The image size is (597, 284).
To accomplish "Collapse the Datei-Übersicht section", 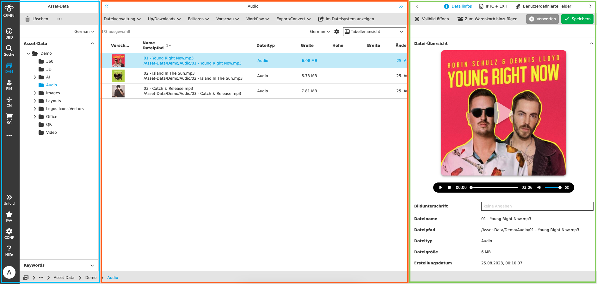I will (x=591, y=44).
